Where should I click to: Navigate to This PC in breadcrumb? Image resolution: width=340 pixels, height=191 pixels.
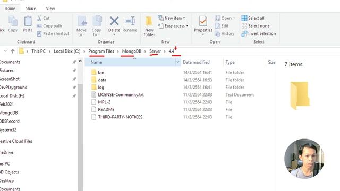pos(38,51)
